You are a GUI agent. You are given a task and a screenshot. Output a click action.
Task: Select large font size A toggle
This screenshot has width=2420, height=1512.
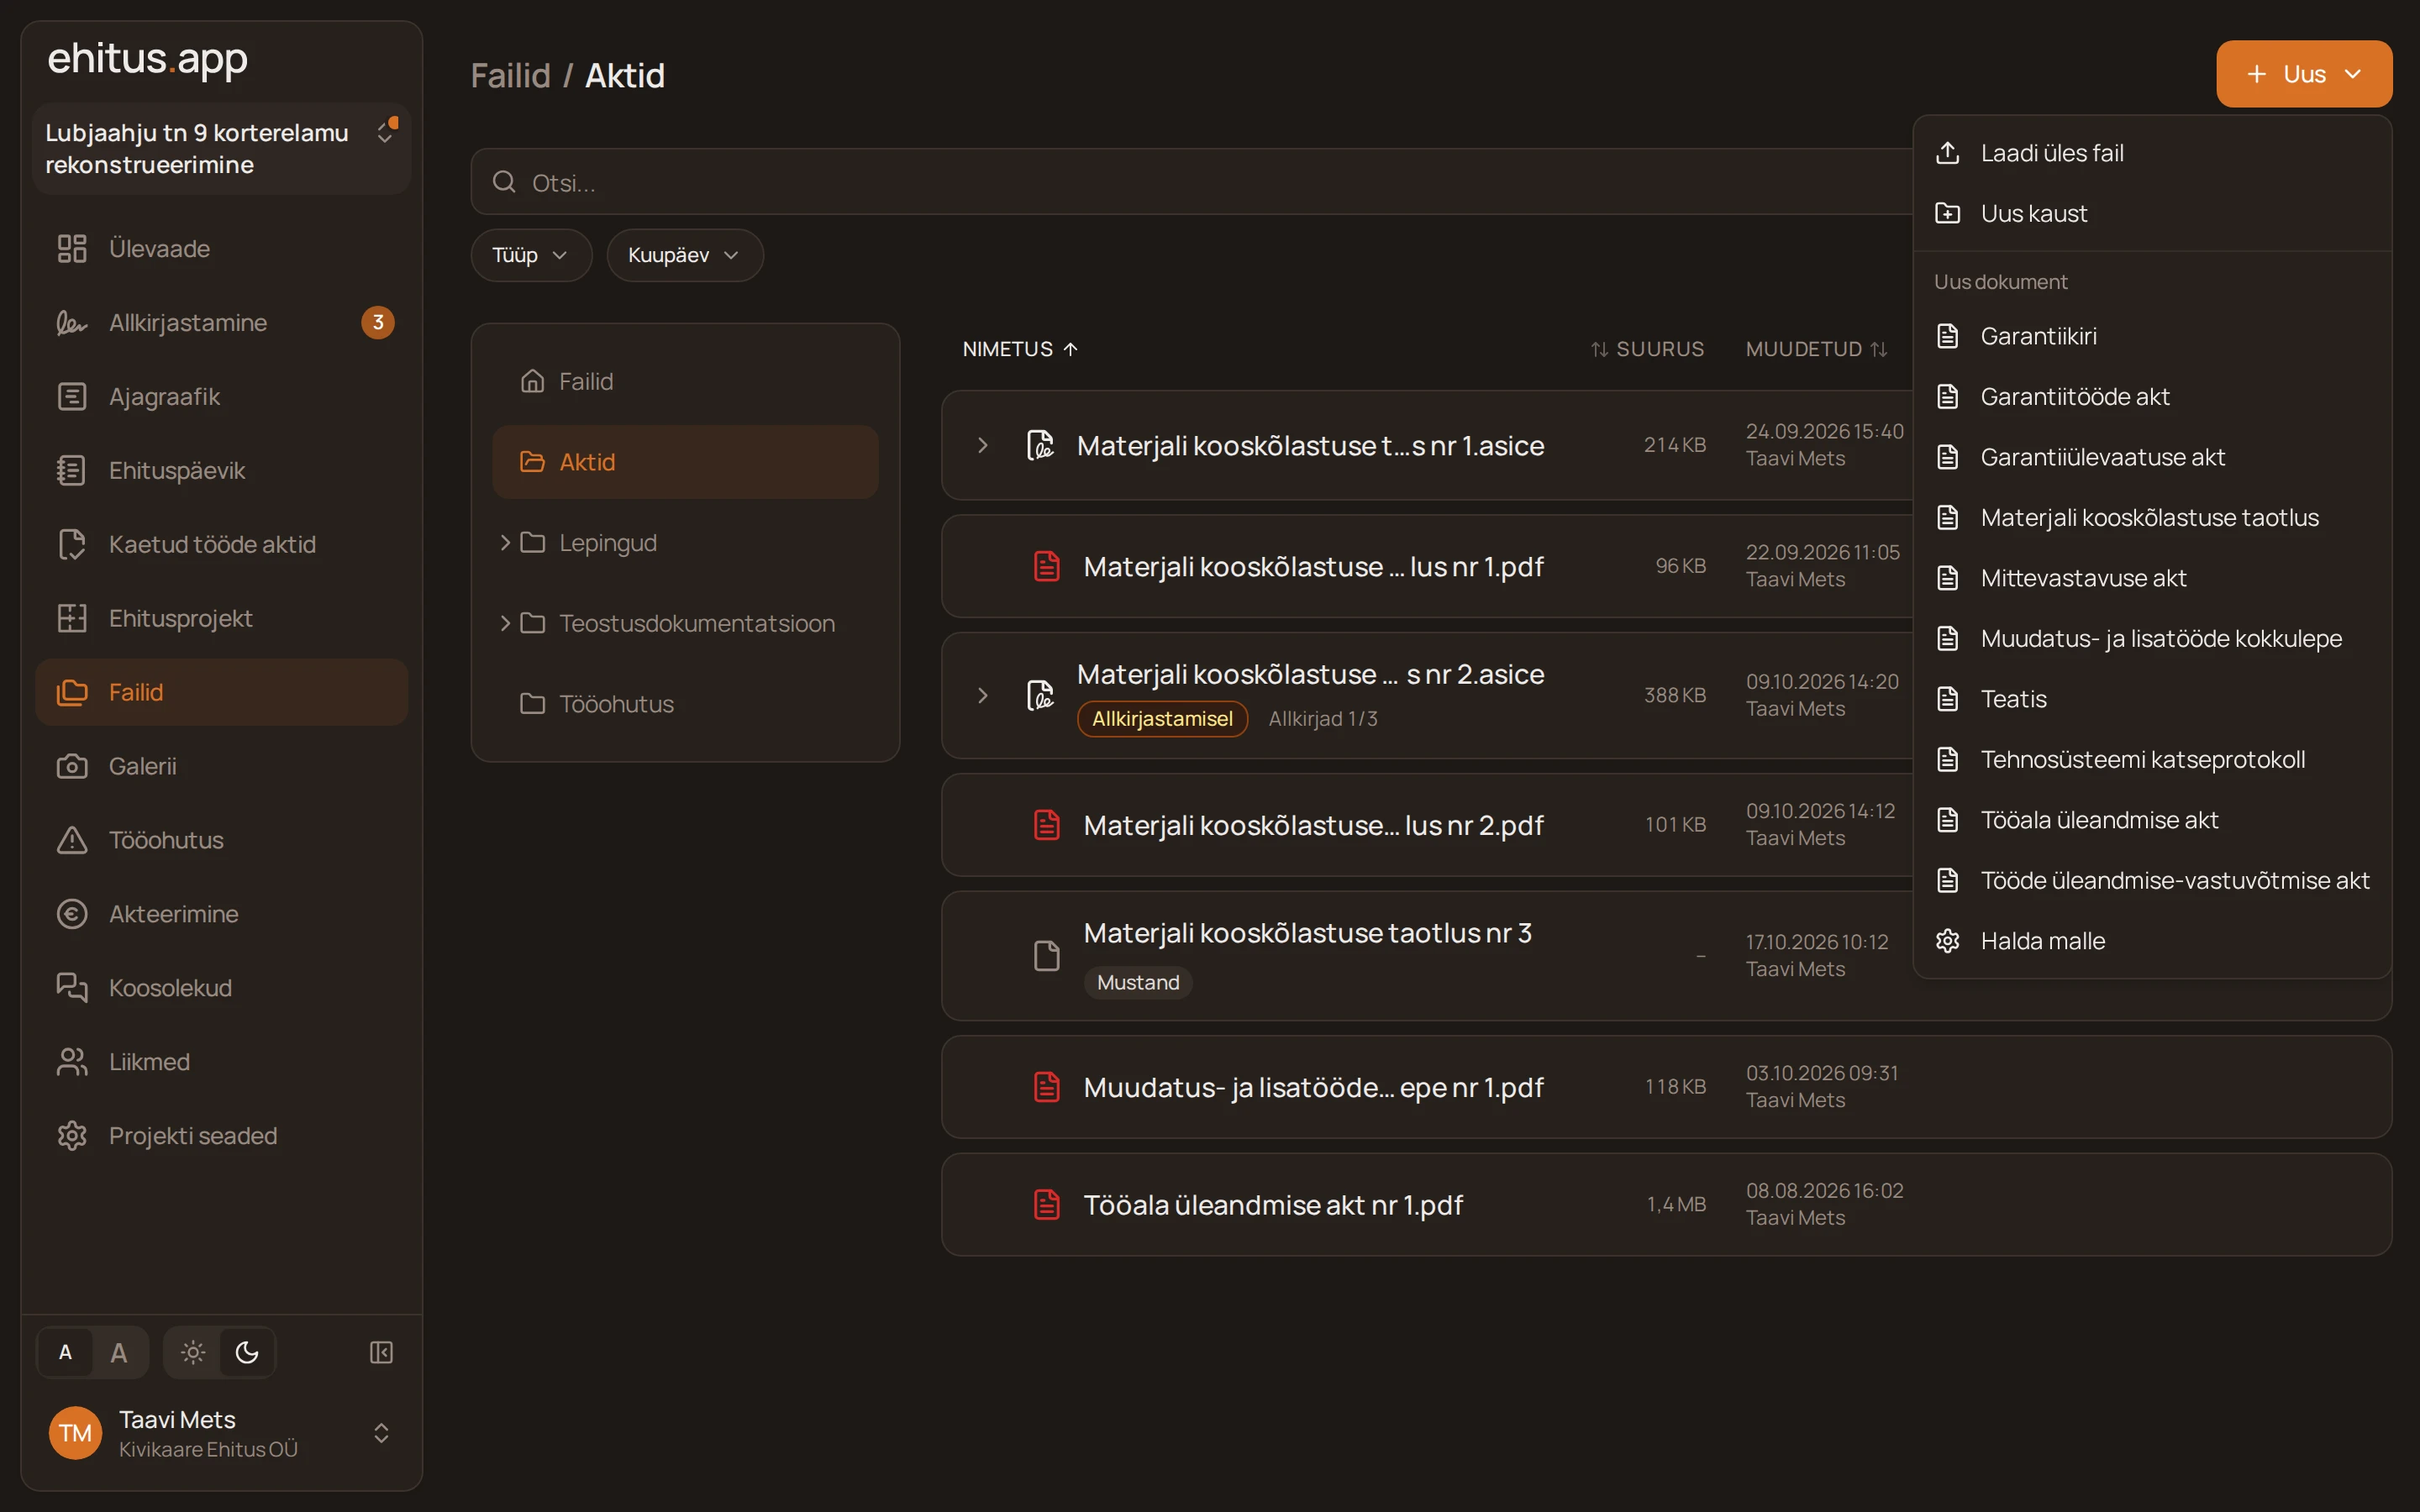(x=119, y=1352)
